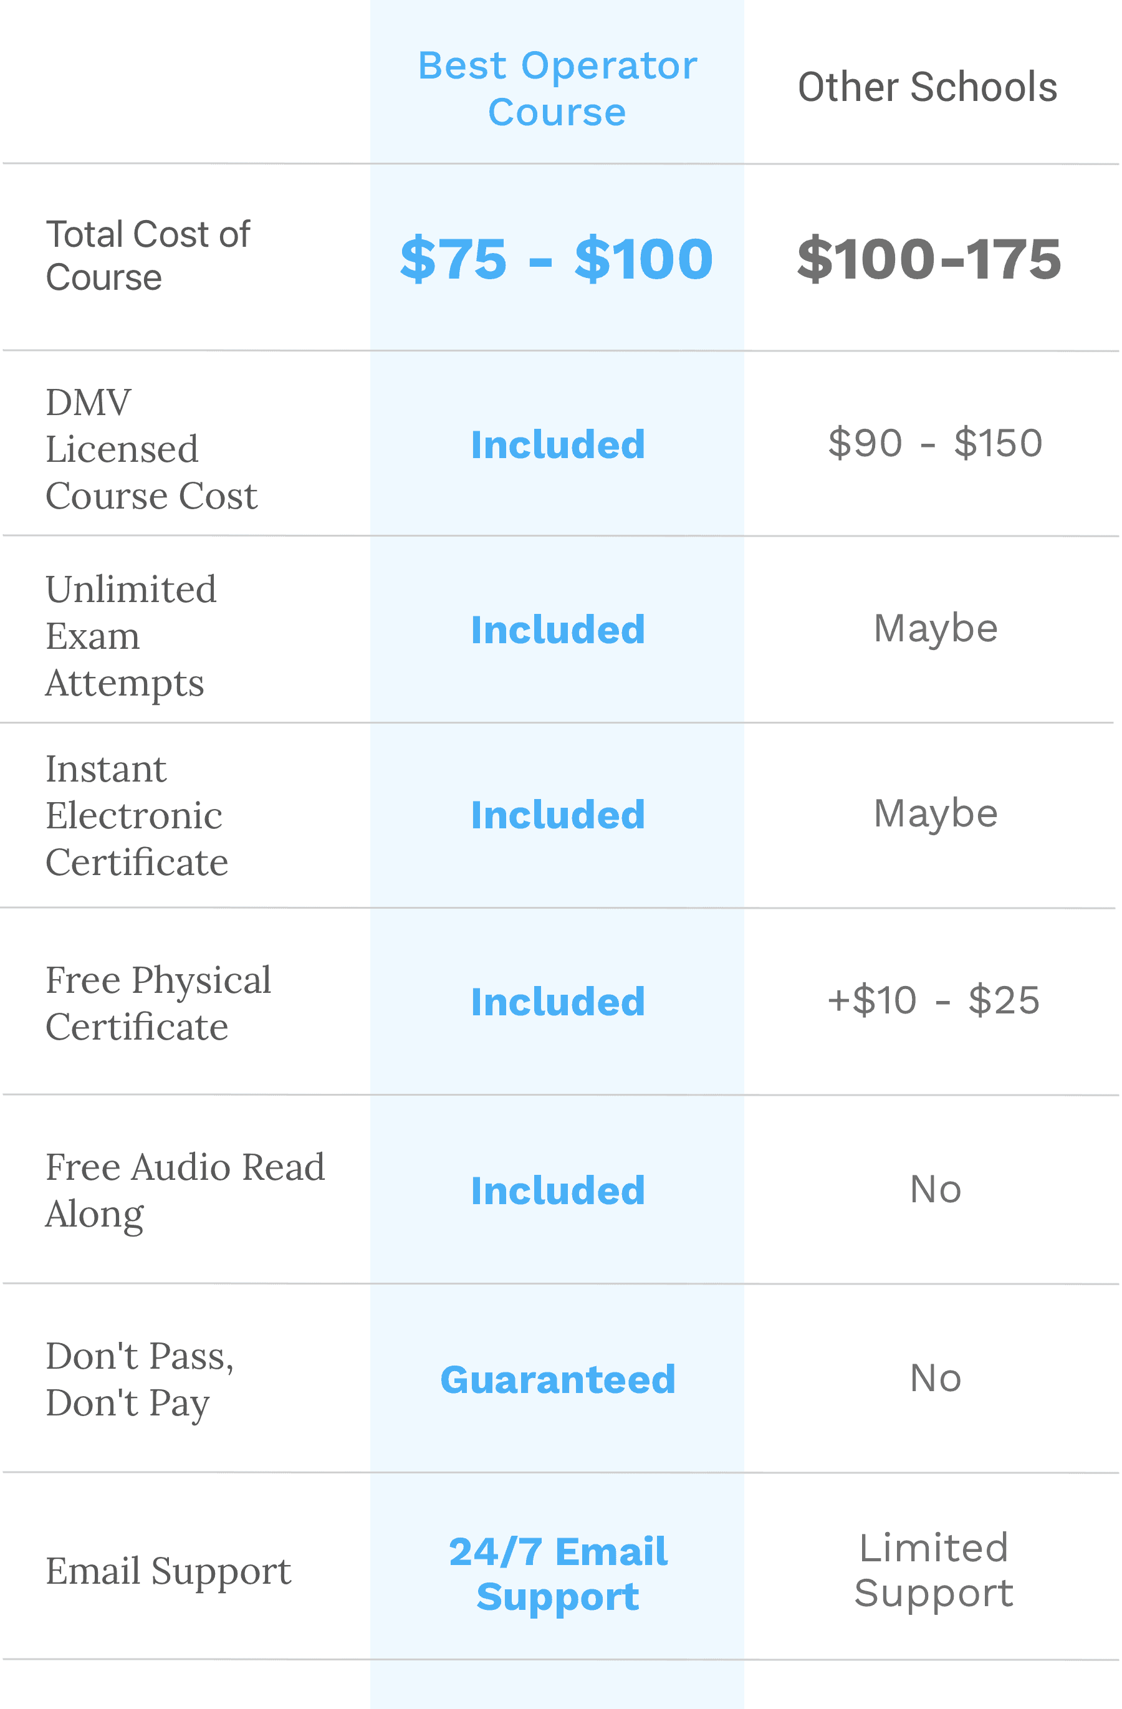Click No in the Free Audio Read Along row
The image size is (1122, 1709).
coord(935,1189)
